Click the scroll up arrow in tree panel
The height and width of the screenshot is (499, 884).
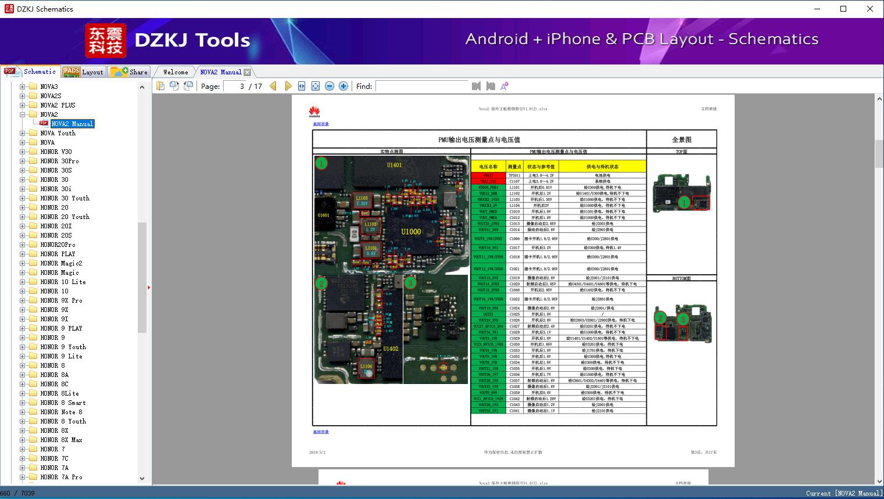point(142,87)
